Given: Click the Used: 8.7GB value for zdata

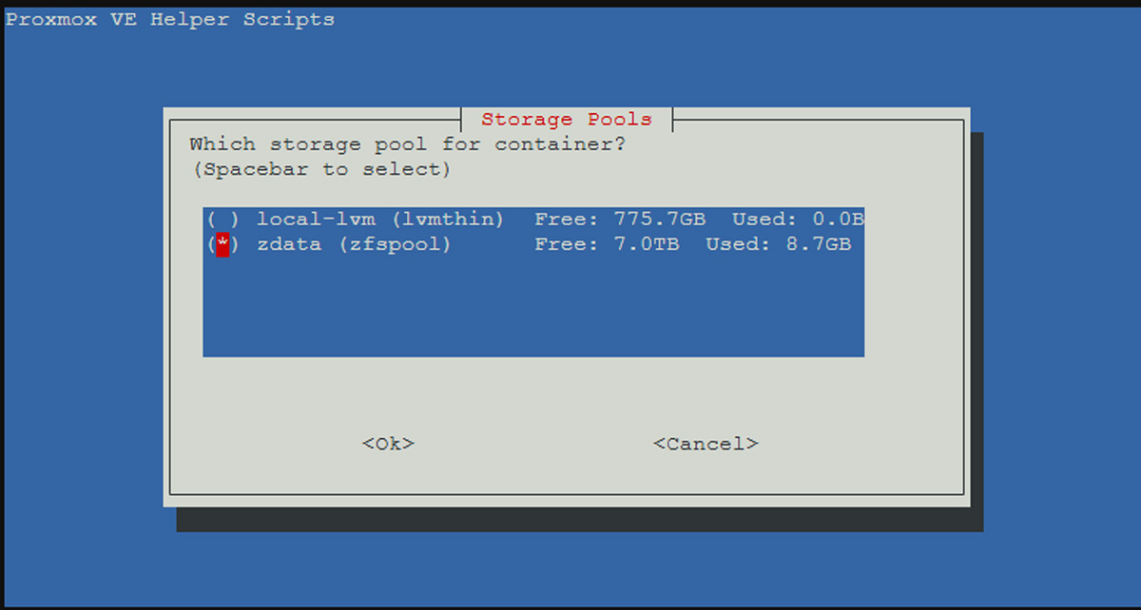Looking at the screenshot, I should tap(778, 245).
